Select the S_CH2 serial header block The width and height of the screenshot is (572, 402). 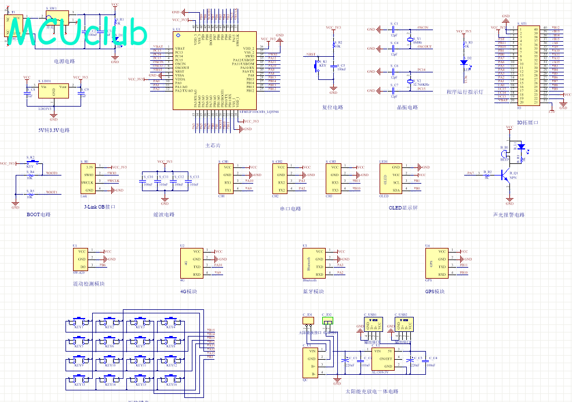coord(280,178)
